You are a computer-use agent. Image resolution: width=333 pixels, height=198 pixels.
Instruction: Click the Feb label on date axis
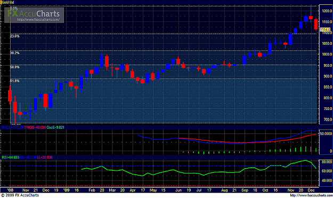pos(92,190)
